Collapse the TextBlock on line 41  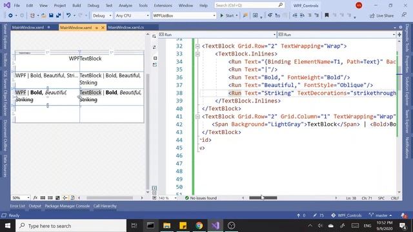pyautogui.click(x=197, y=117)
